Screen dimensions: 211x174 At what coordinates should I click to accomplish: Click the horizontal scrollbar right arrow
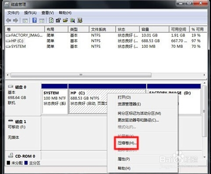(x=204, y=75)
